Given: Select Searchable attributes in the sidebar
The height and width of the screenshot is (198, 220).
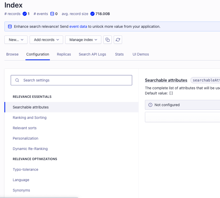Looking at the screenshot, I should (x=71, y=107).
